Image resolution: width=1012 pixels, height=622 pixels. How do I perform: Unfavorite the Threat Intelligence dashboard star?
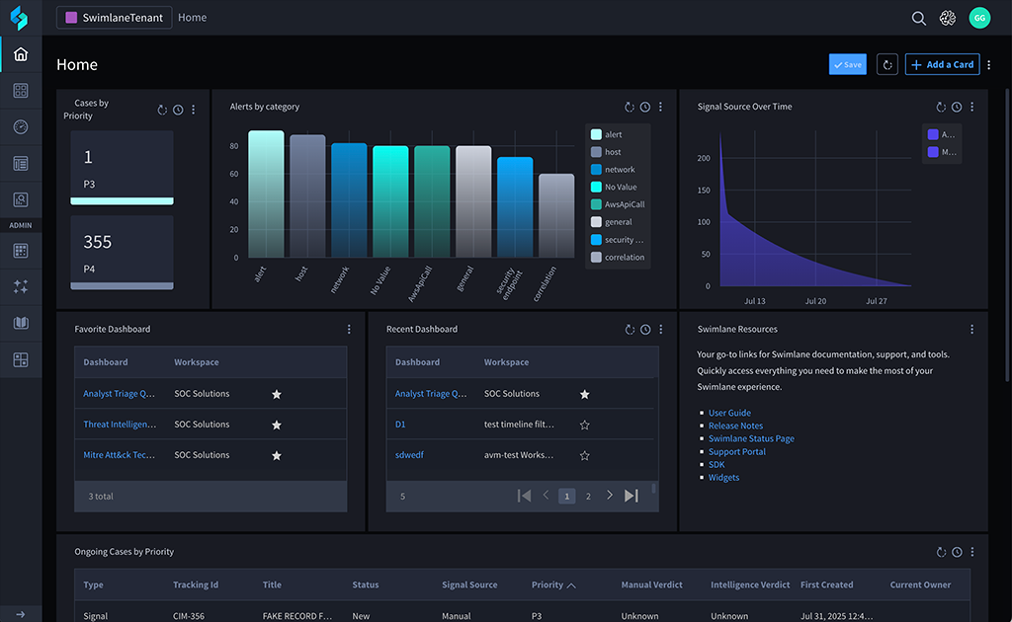(277, 425)
